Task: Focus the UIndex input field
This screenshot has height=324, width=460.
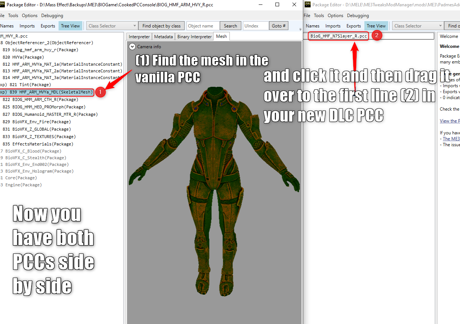Action: coord(256,26)
